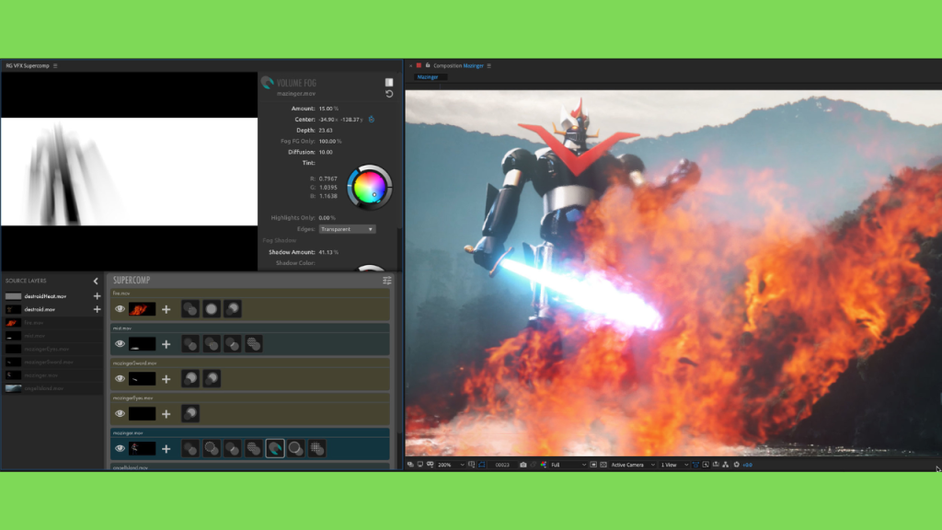
Task: Take a snapshot with the camera icon
Action: tap(523, 465)
